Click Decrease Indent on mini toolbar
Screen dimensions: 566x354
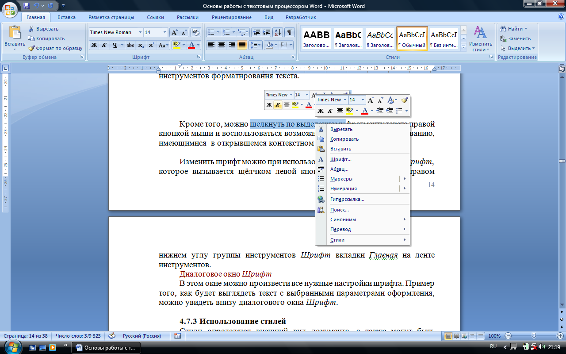pos(380,111)
